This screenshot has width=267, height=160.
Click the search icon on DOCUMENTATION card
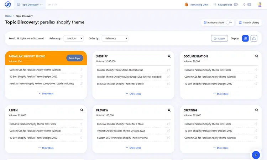pyautogui.click(x=257, y=56)
